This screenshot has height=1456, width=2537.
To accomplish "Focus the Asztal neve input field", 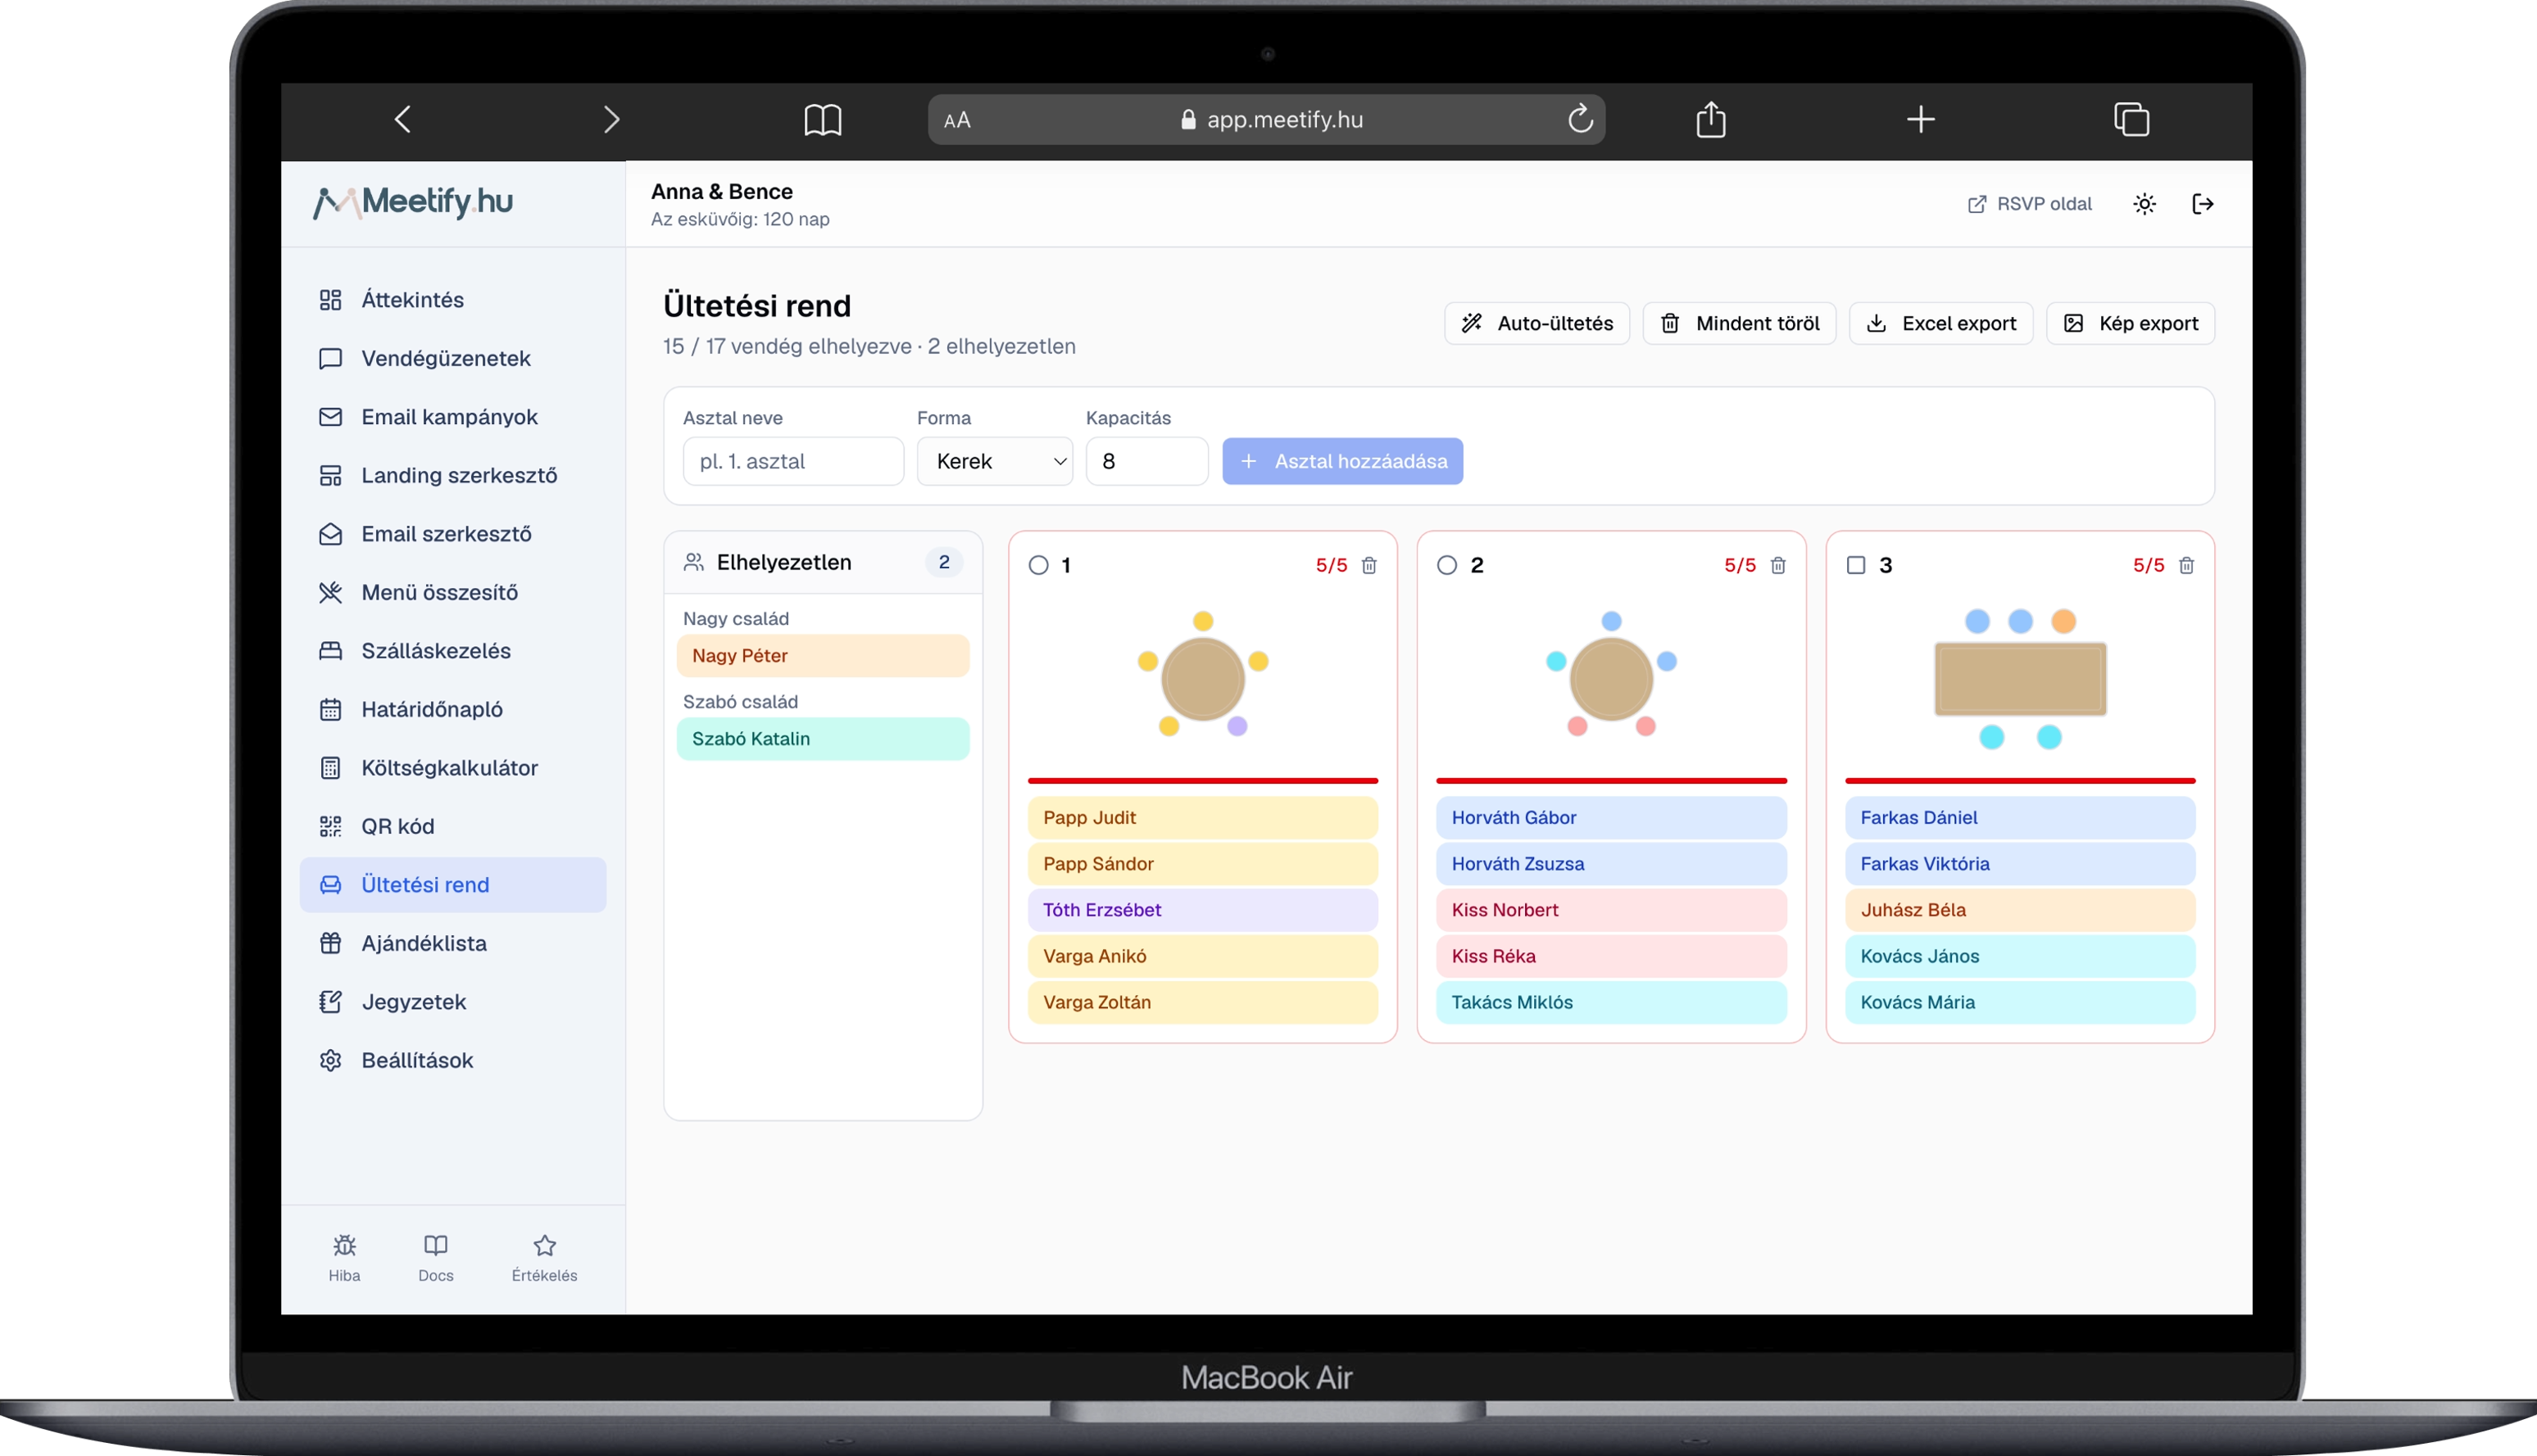I will [x=793, y=461].
